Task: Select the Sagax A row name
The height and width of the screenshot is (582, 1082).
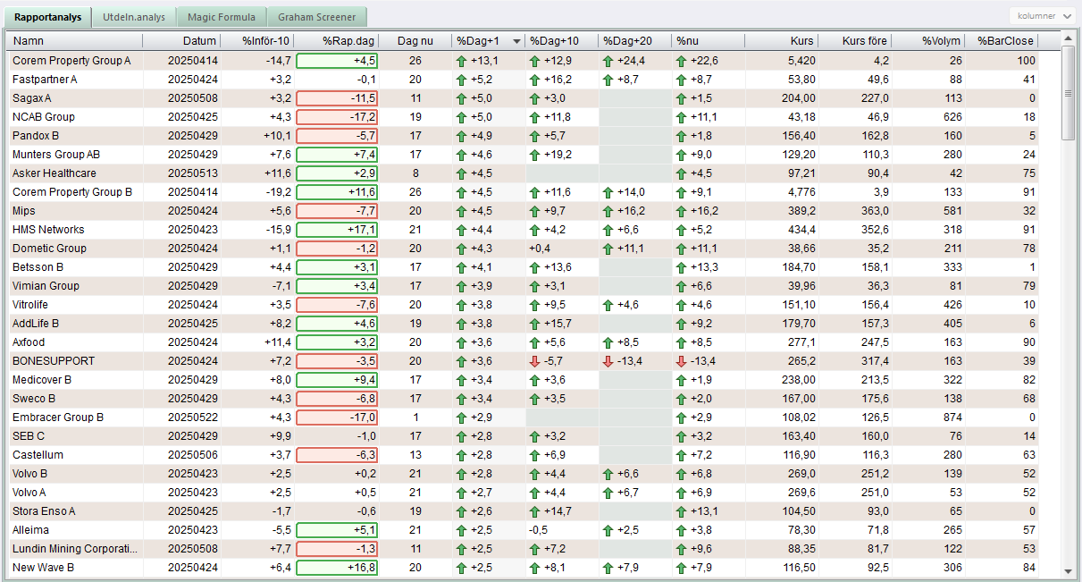Action: pos(31,98)
